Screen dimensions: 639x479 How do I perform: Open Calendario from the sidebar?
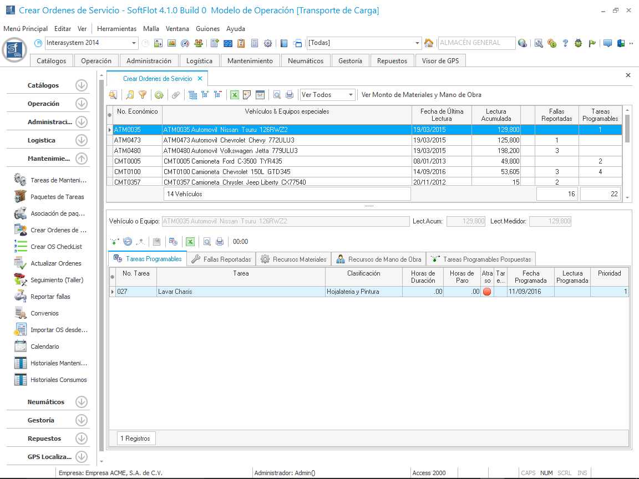[x=44, y=346]
